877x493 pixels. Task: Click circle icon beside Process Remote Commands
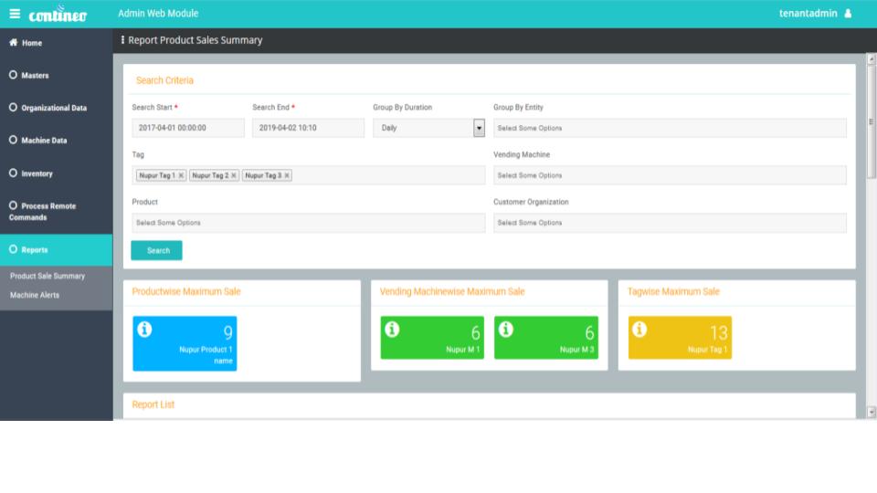(x=13, y=205)
